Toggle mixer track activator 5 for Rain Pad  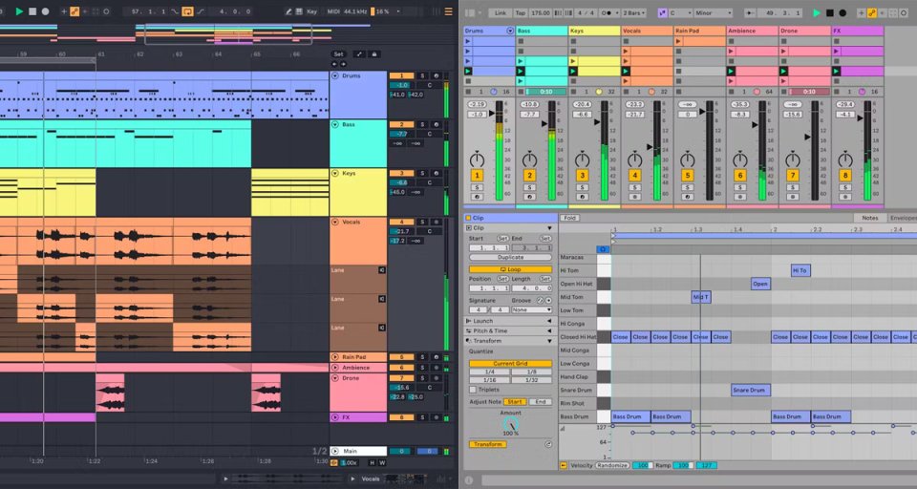(687, 175)
